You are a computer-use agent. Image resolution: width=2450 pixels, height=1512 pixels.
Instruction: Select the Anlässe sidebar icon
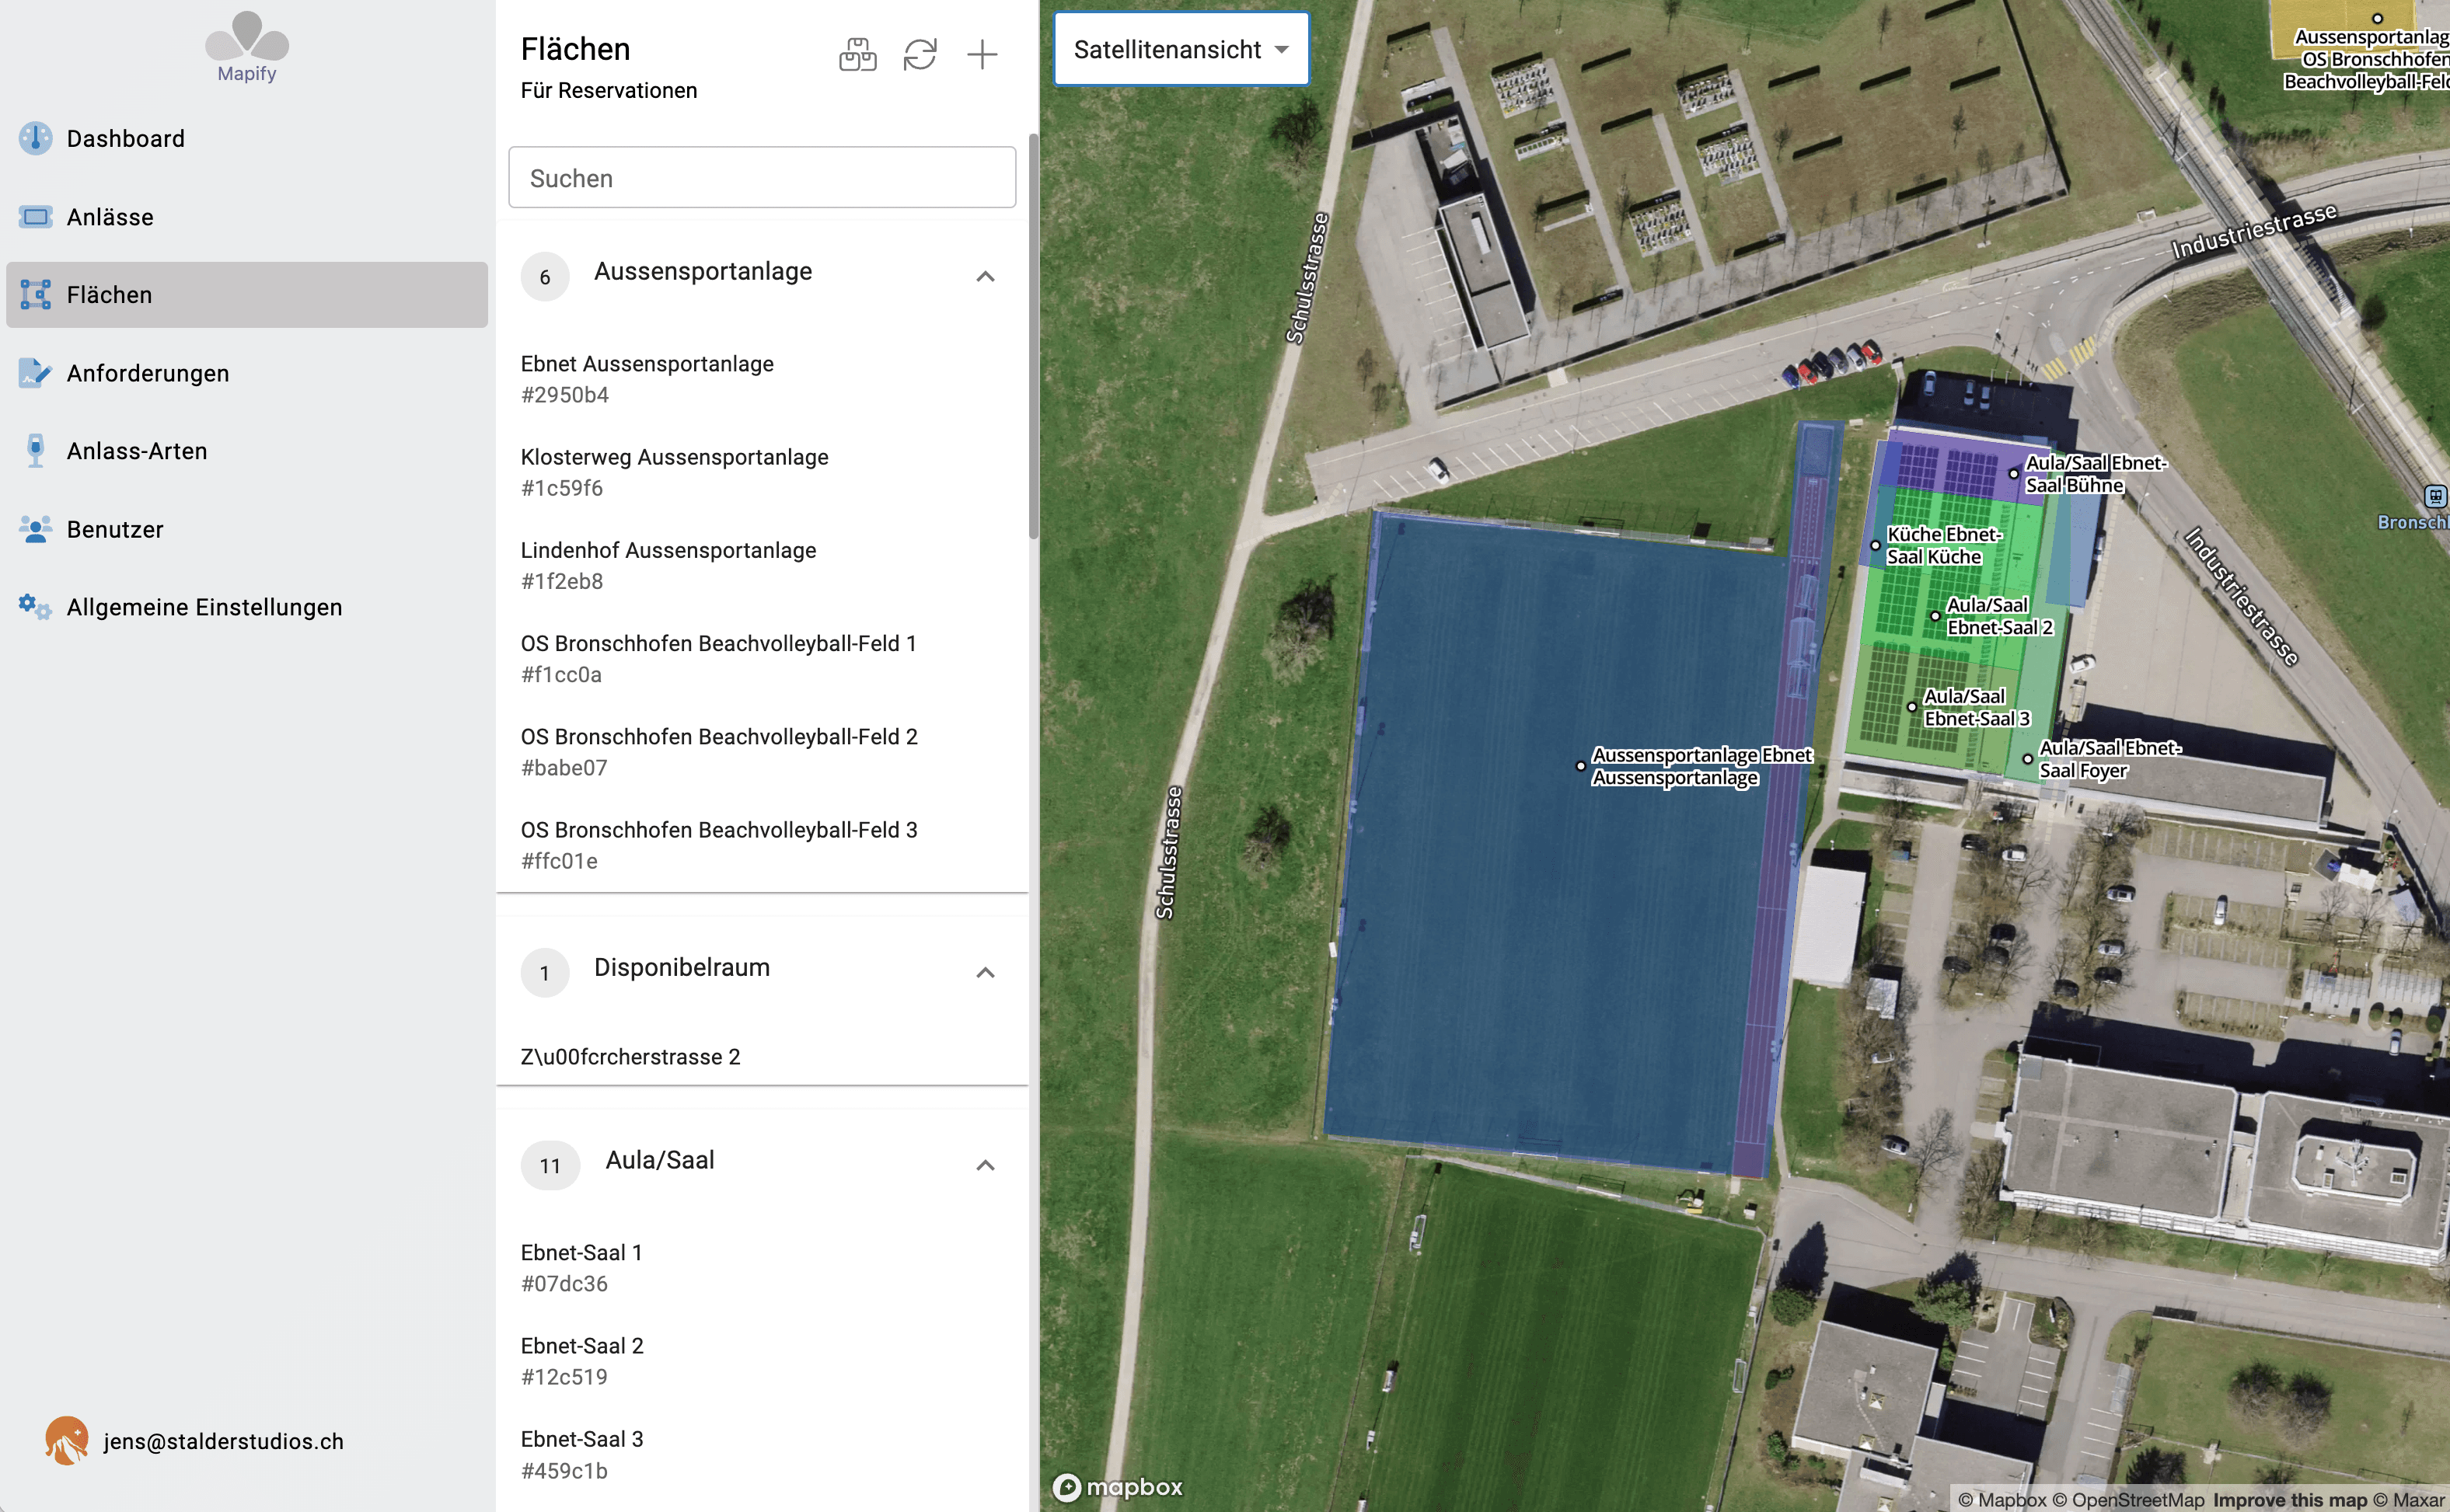(34, 216)
